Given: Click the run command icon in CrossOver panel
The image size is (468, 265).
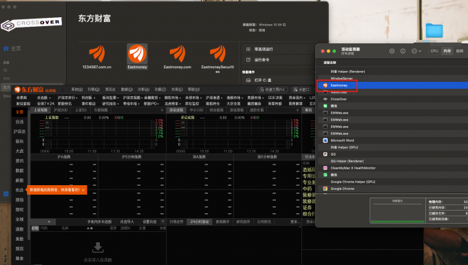Looking at the screenshot, I should tap(248, 60).
